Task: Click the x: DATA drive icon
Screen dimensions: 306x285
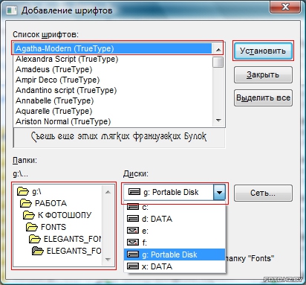Action: click(x=133, y=266)
